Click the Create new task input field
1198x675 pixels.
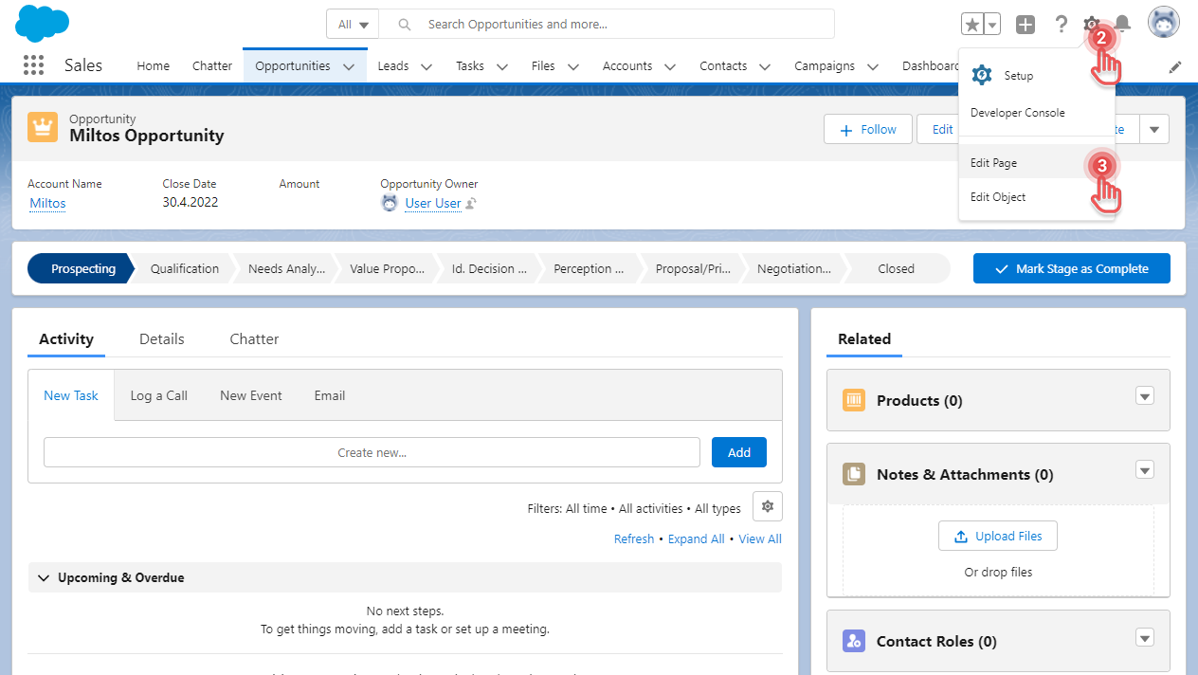[372, 452]
